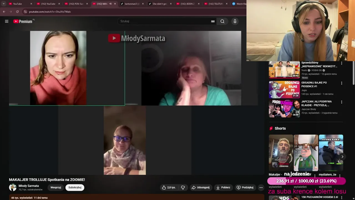Go forward with browser forward arrow
Viewport: 355px width, 200px height.
(x=11, y=12)
